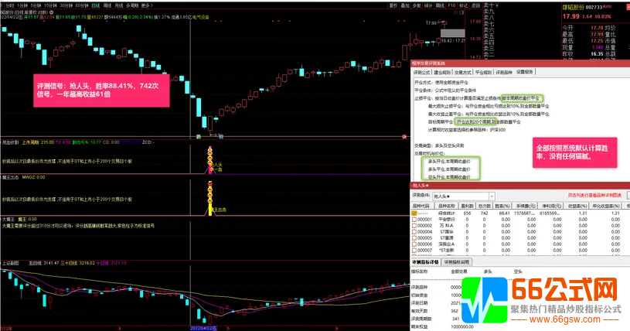This screenshot has width=630, height=331.
Task: Tick the checkbox for 000001 平安银行
Action: (x=414, y=219)
